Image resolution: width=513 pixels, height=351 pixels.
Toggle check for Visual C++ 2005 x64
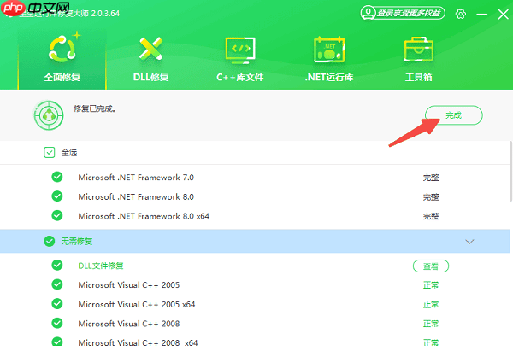click(57, 304)
